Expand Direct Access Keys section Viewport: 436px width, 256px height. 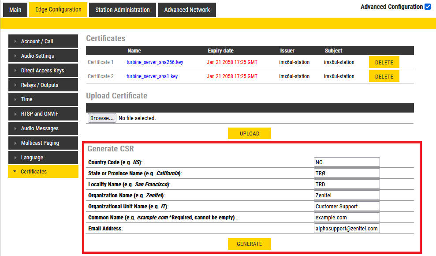[x=43, y=71]
